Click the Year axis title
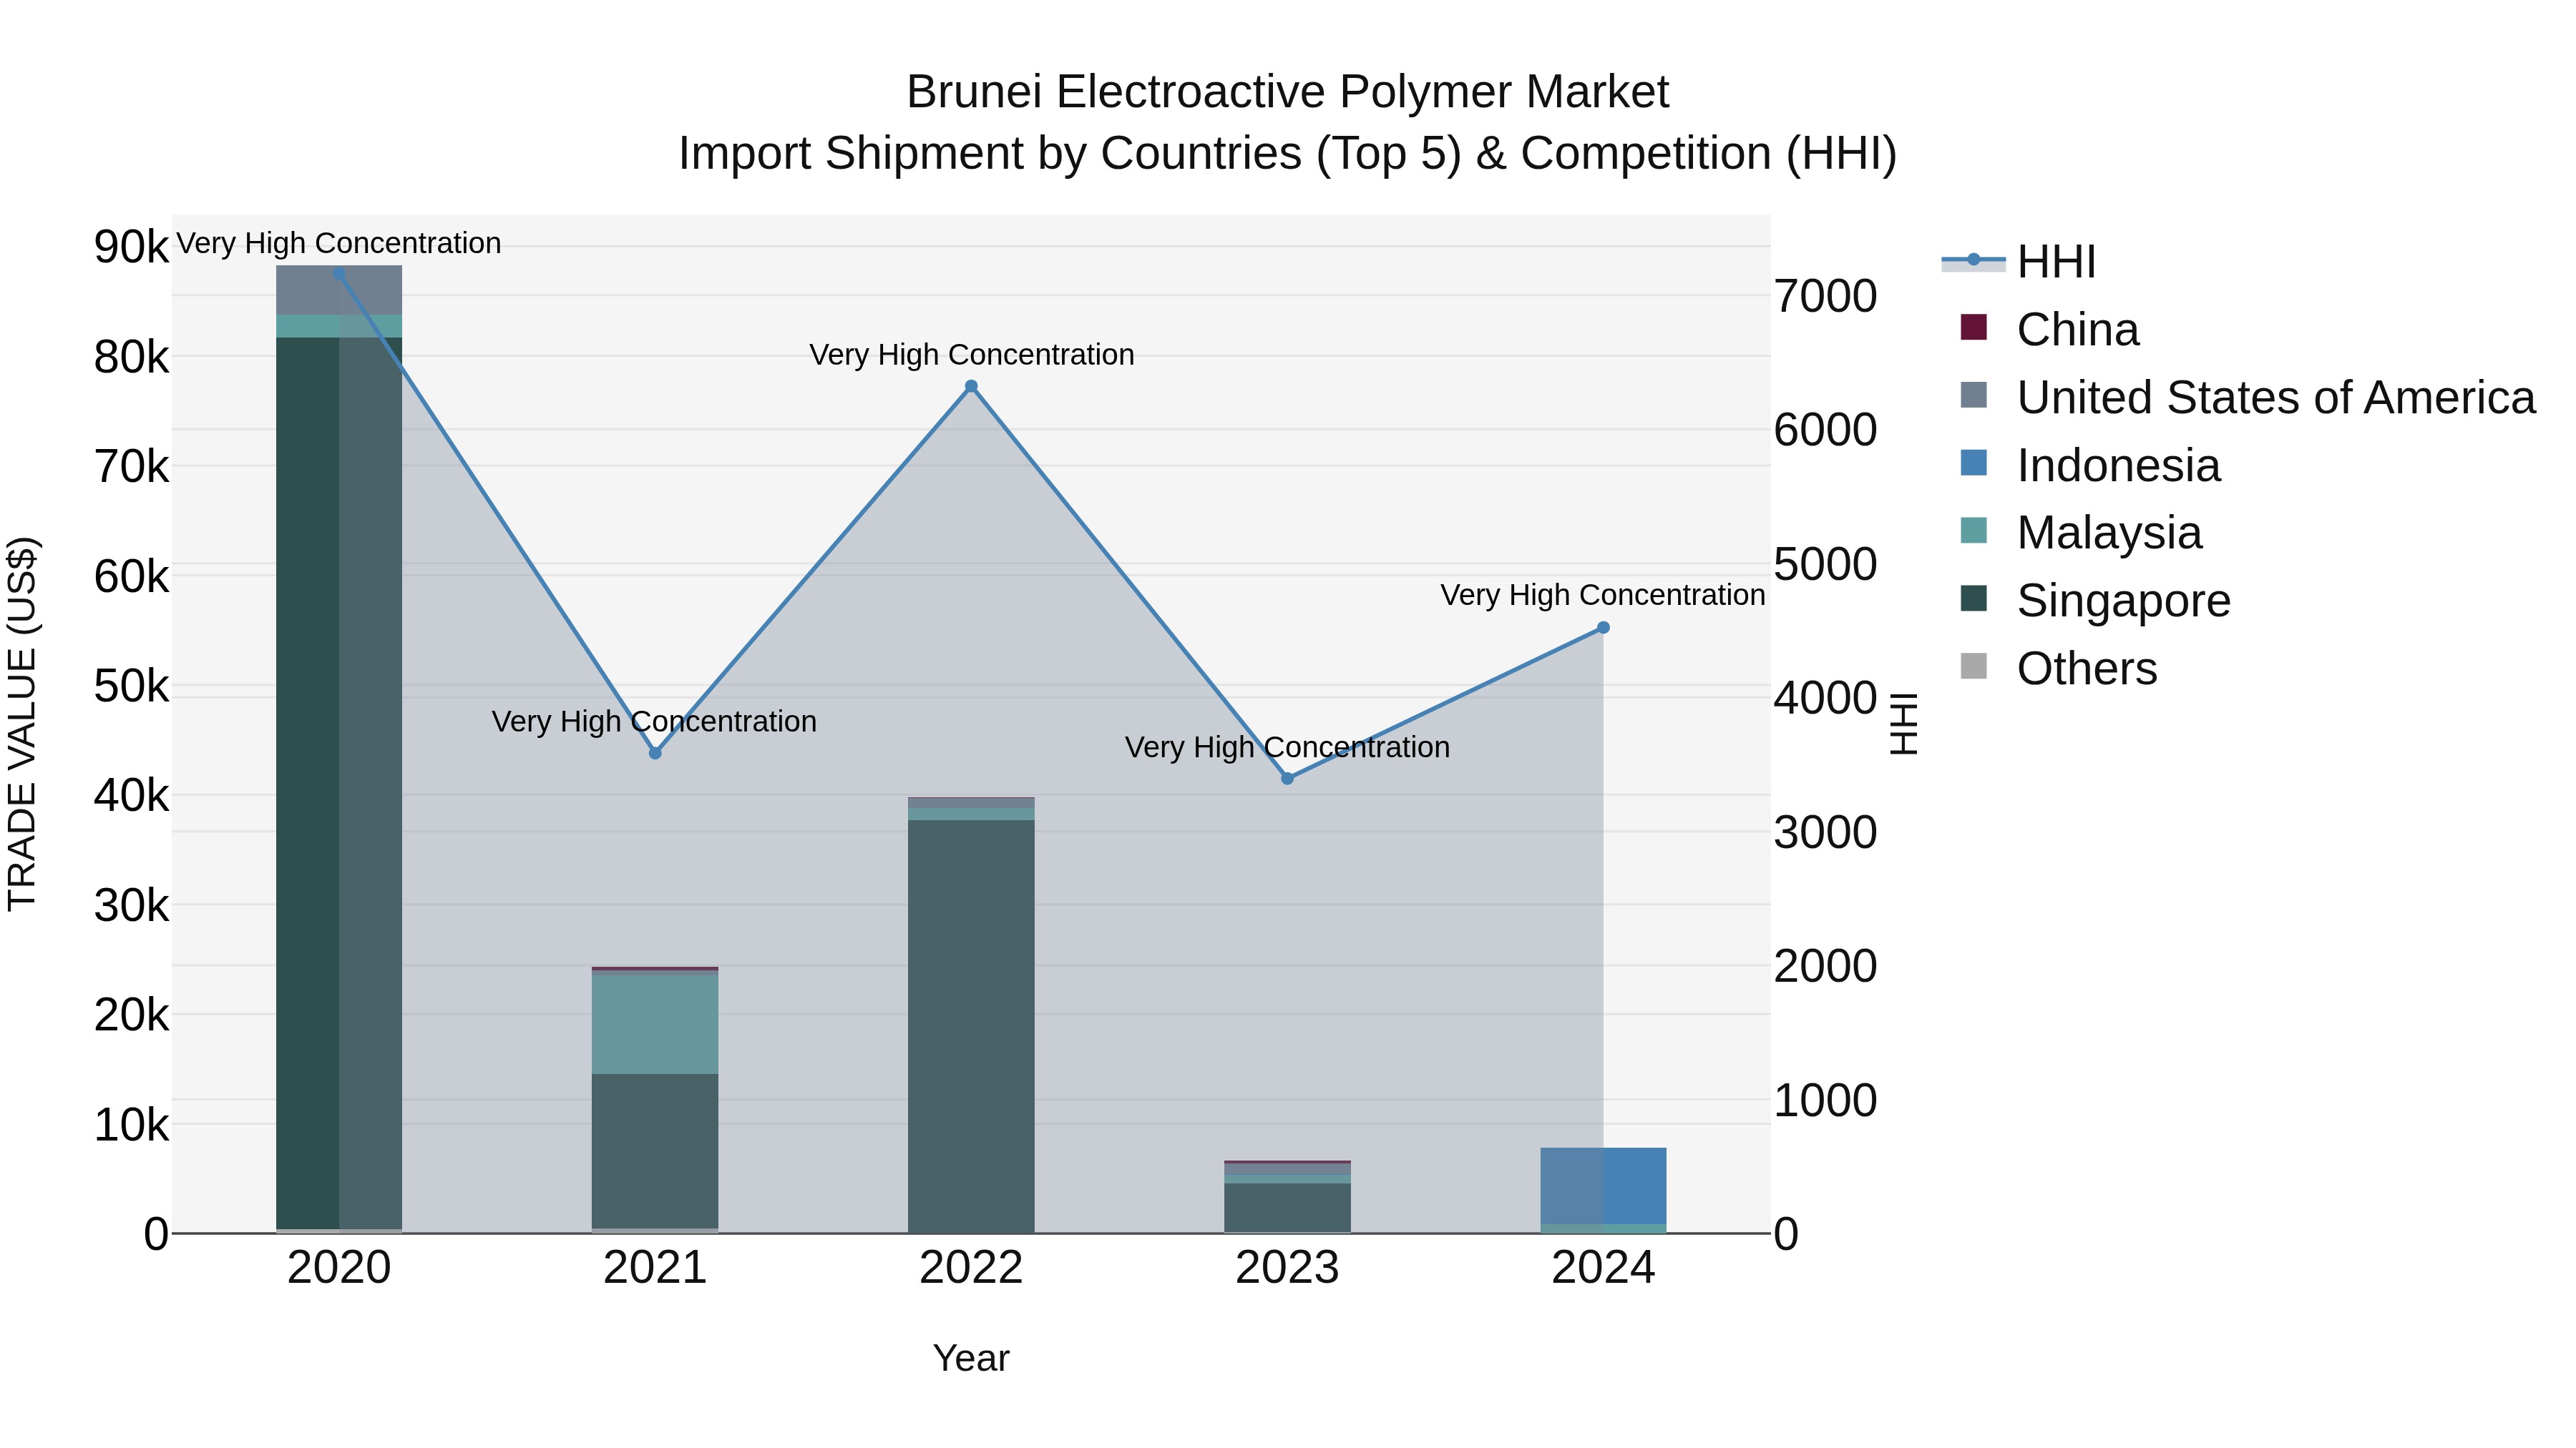 pyautogui.click(x=971, y=1359)
